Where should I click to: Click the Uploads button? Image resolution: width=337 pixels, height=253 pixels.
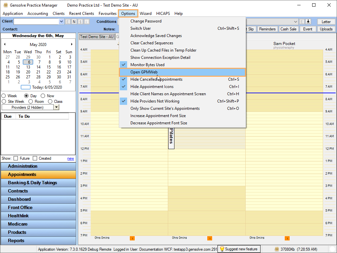click(326, 29)
